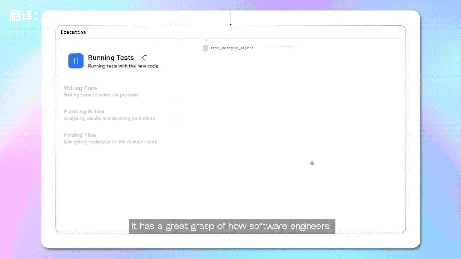Select the Writing Code step
The width and height of the screenshot is (461, 259).
tap(81, 88)
